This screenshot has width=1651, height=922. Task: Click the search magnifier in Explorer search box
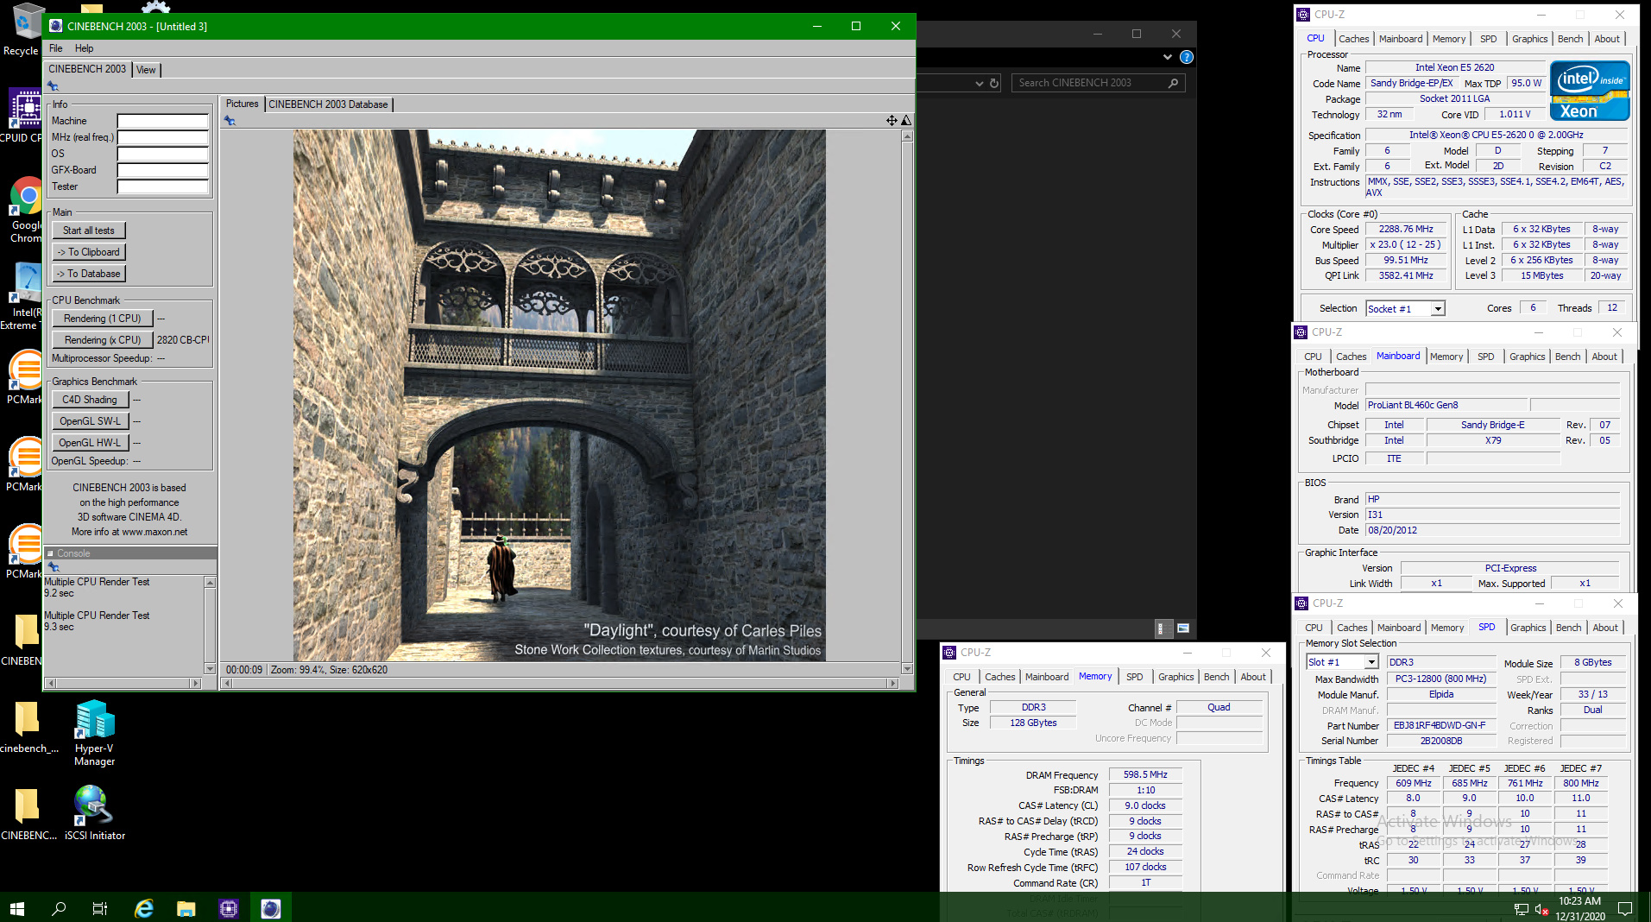pyautogui.click(x=1173, y=83)
